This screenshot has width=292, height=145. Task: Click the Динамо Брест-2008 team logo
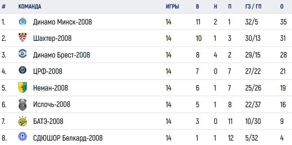tap(22, 54)
